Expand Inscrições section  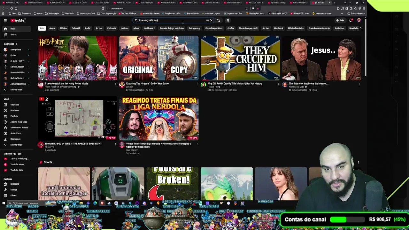10,44
